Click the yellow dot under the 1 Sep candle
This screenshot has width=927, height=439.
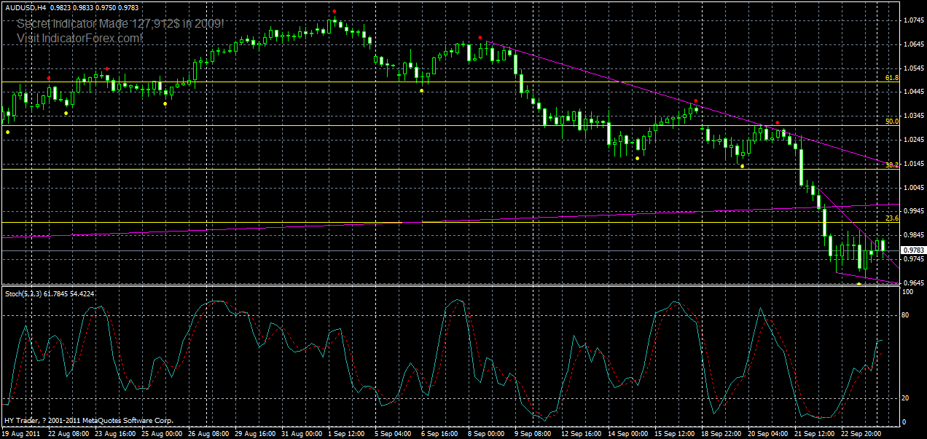[421, 90]
